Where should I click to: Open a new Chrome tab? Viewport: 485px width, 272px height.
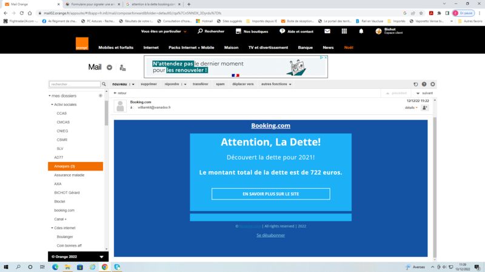(189, 4)
